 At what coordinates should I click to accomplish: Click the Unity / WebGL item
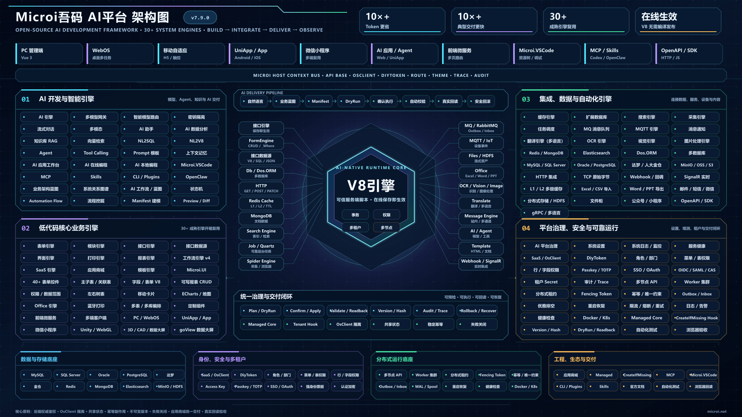94,330
